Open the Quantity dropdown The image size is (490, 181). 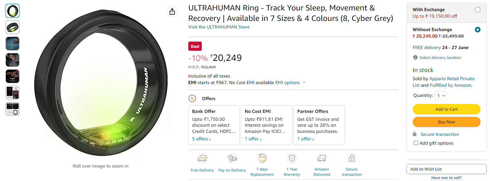coord(440,96)
